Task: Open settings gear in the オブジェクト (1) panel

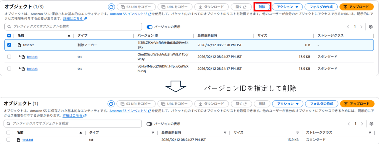Action: pos(371,124)
